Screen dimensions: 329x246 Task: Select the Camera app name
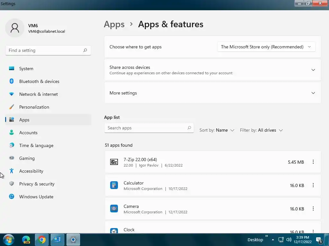pyautogui.click(x=131, y=207)
